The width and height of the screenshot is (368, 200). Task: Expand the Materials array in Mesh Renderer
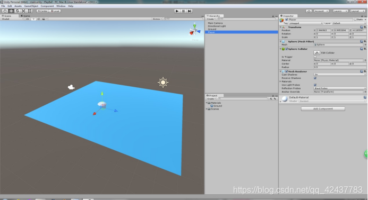point(280,81)
